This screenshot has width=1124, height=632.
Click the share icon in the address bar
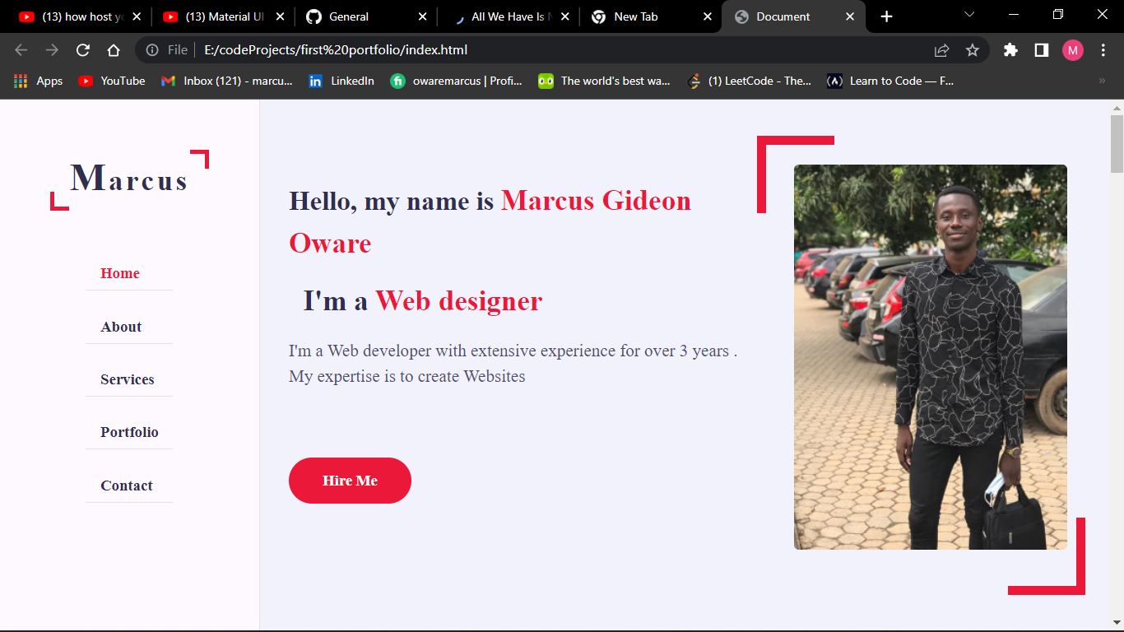point(941,49)
